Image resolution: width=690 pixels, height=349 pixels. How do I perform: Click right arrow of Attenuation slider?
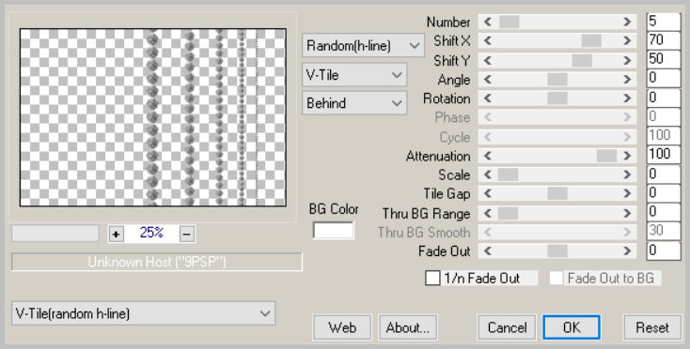tap(627, 156)
